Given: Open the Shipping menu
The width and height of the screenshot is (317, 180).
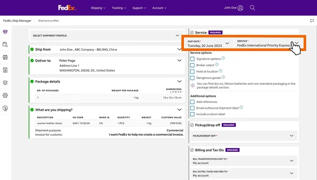Looking at the screenshot, I should pyautogui.click(x=98, y=8).
